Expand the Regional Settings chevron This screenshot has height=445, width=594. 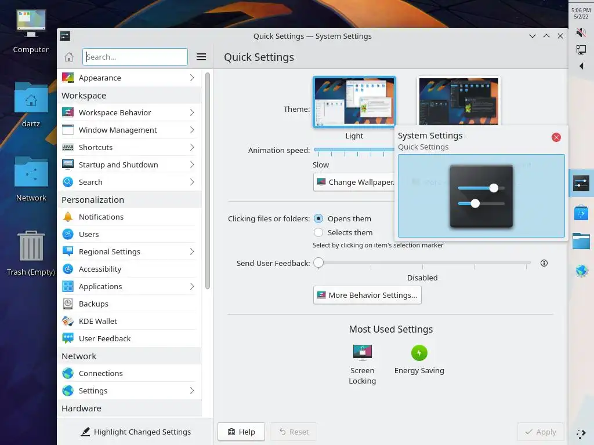point(192,251)
